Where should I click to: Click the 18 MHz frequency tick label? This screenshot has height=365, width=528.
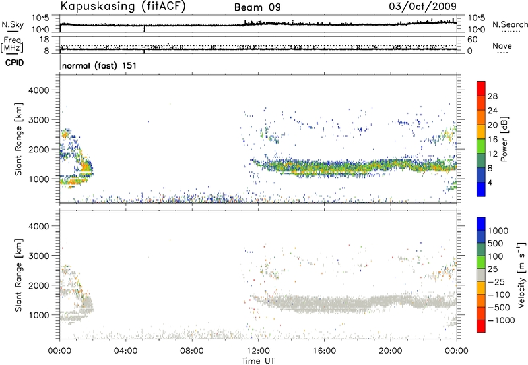(x=44, y=40)
